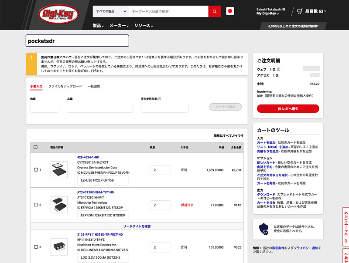Click the keyword search input field
Viewport: 349px width, 263px height.
(168, 11)
